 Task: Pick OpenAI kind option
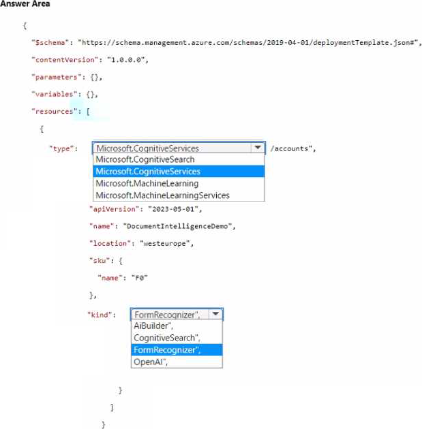coord(177,362)
